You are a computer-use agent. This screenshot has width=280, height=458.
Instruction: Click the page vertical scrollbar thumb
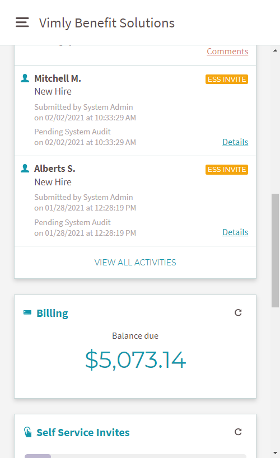(x=275, y=250)
